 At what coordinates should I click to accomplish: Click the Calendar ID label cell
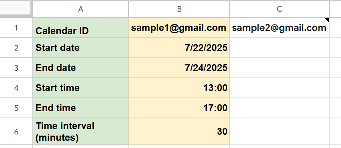point(81,28)
